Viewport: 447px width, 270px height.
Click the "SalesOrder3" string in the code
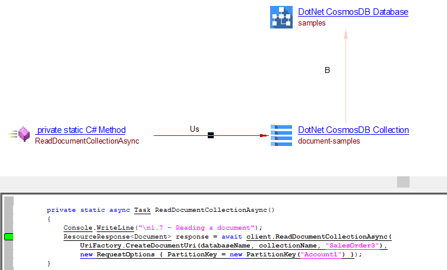356,246
